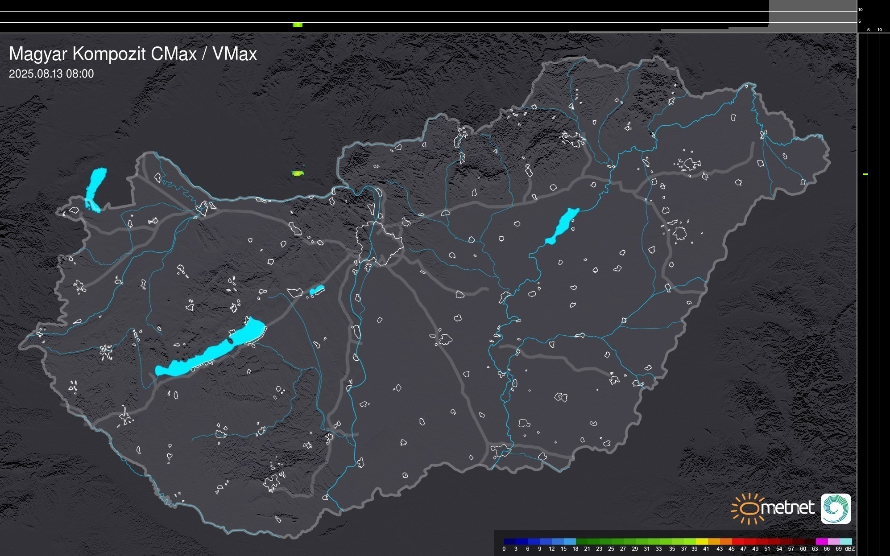The width and height of the screenshot is (890, 556).
Task: Click the orange 43 dBZ color swatch
Action: 726,541
